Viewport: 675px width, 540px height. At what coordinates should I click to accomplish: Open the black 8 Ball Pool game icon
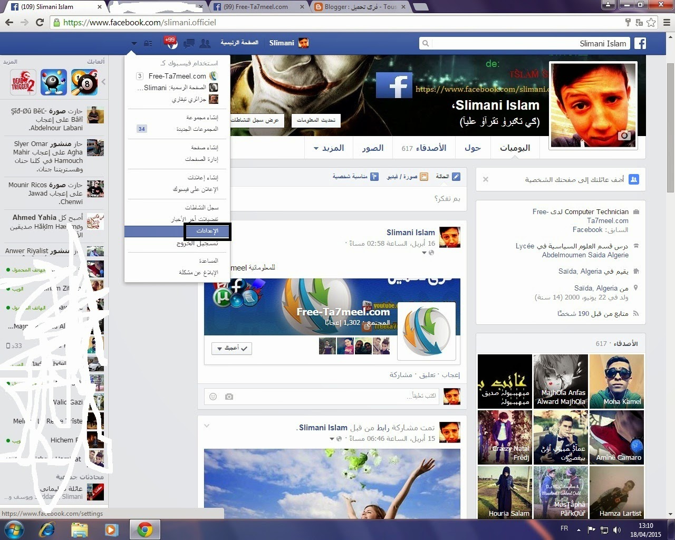[84, 82]
